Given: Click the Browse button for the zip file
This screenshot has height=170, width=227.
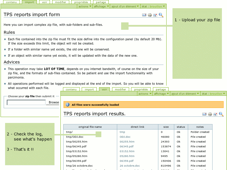Looking at the screenshot, I should [x=53, y=103].
